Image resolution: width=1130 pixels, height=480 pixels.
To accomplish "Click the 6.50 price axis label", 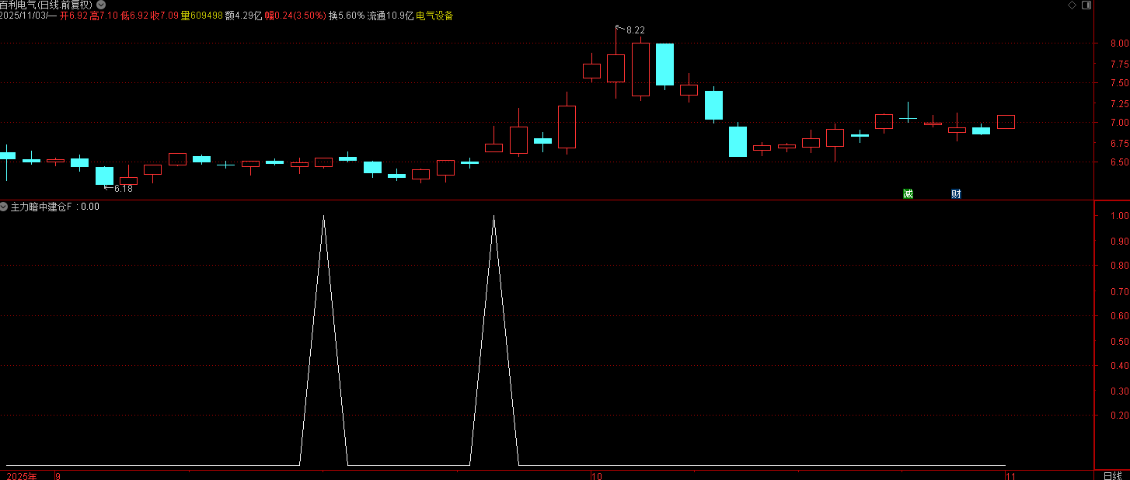I will (1119, 162).
